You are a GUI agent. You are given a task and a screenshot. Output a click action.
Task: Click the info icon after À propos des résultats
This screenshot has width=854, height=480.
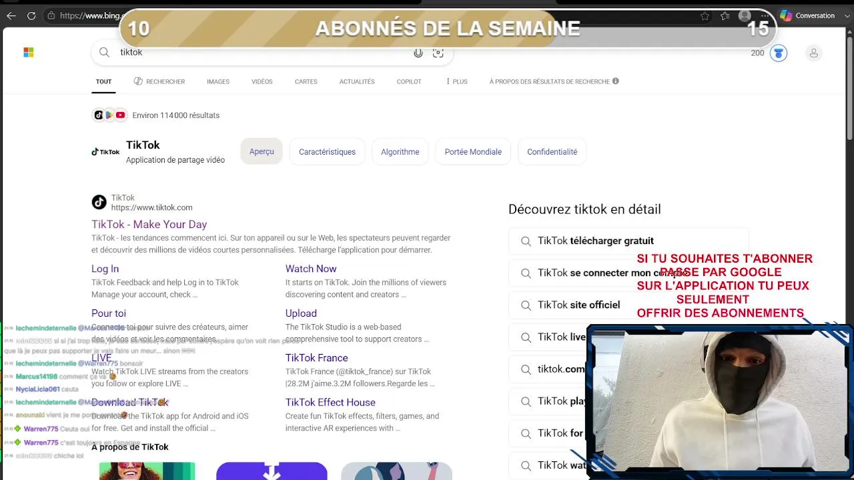click(x=616, y=81)
